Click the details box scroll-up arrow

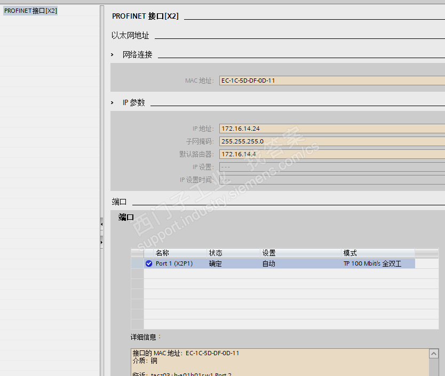click(x=434, y=354)
